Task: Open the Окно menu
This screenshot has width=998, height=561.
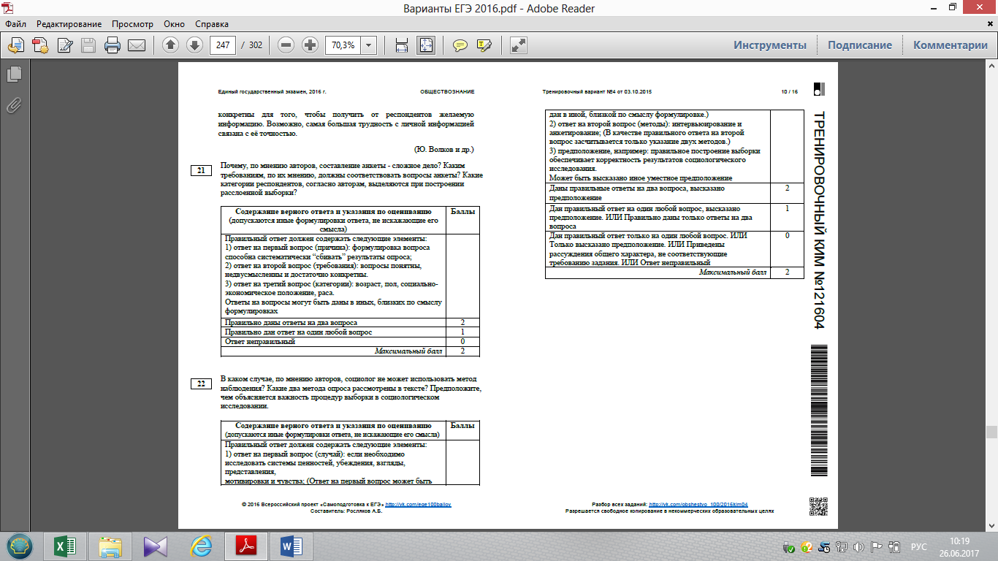Action: 174,24
